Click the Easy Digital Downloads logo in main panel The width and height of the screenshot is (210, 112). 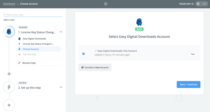click(x=139, y=22)
